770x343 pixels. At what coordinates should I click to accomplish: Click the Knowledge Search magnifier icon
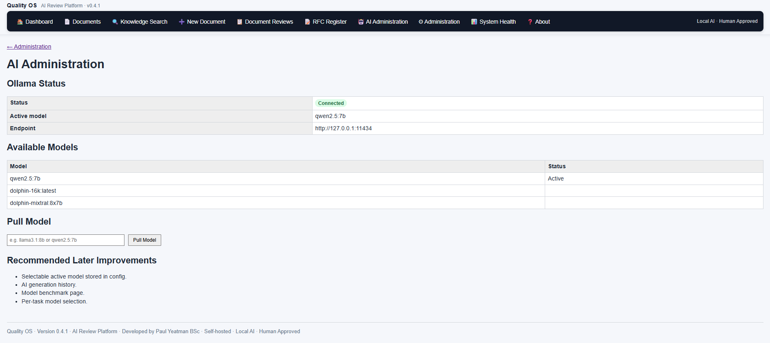click(115, 22)
